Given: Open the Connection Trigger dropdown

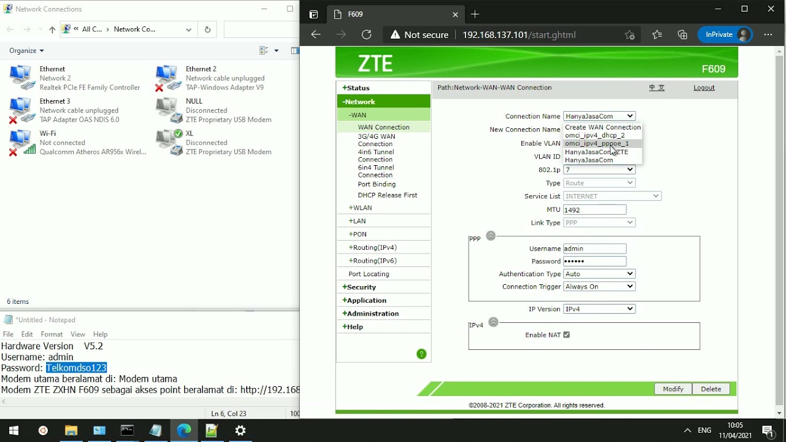Looking at the screenshot, I should (599, 287).
